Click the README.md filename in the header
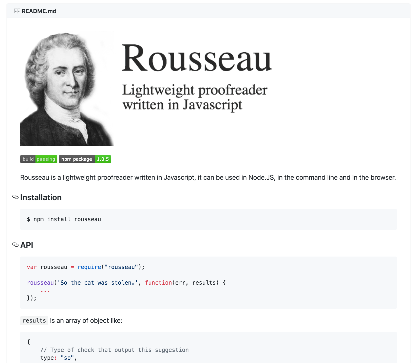The image size is (417, 363). [39, 11]
